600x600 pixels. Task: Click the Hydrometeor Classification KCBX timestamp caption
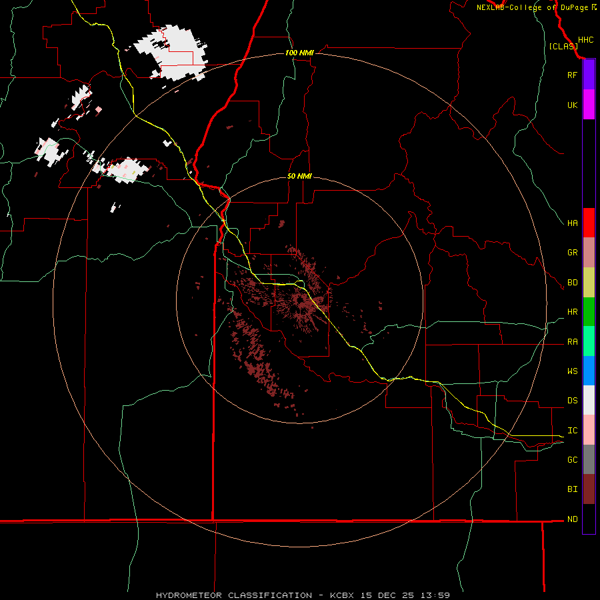pyautogui.click(x=303, y=595)
